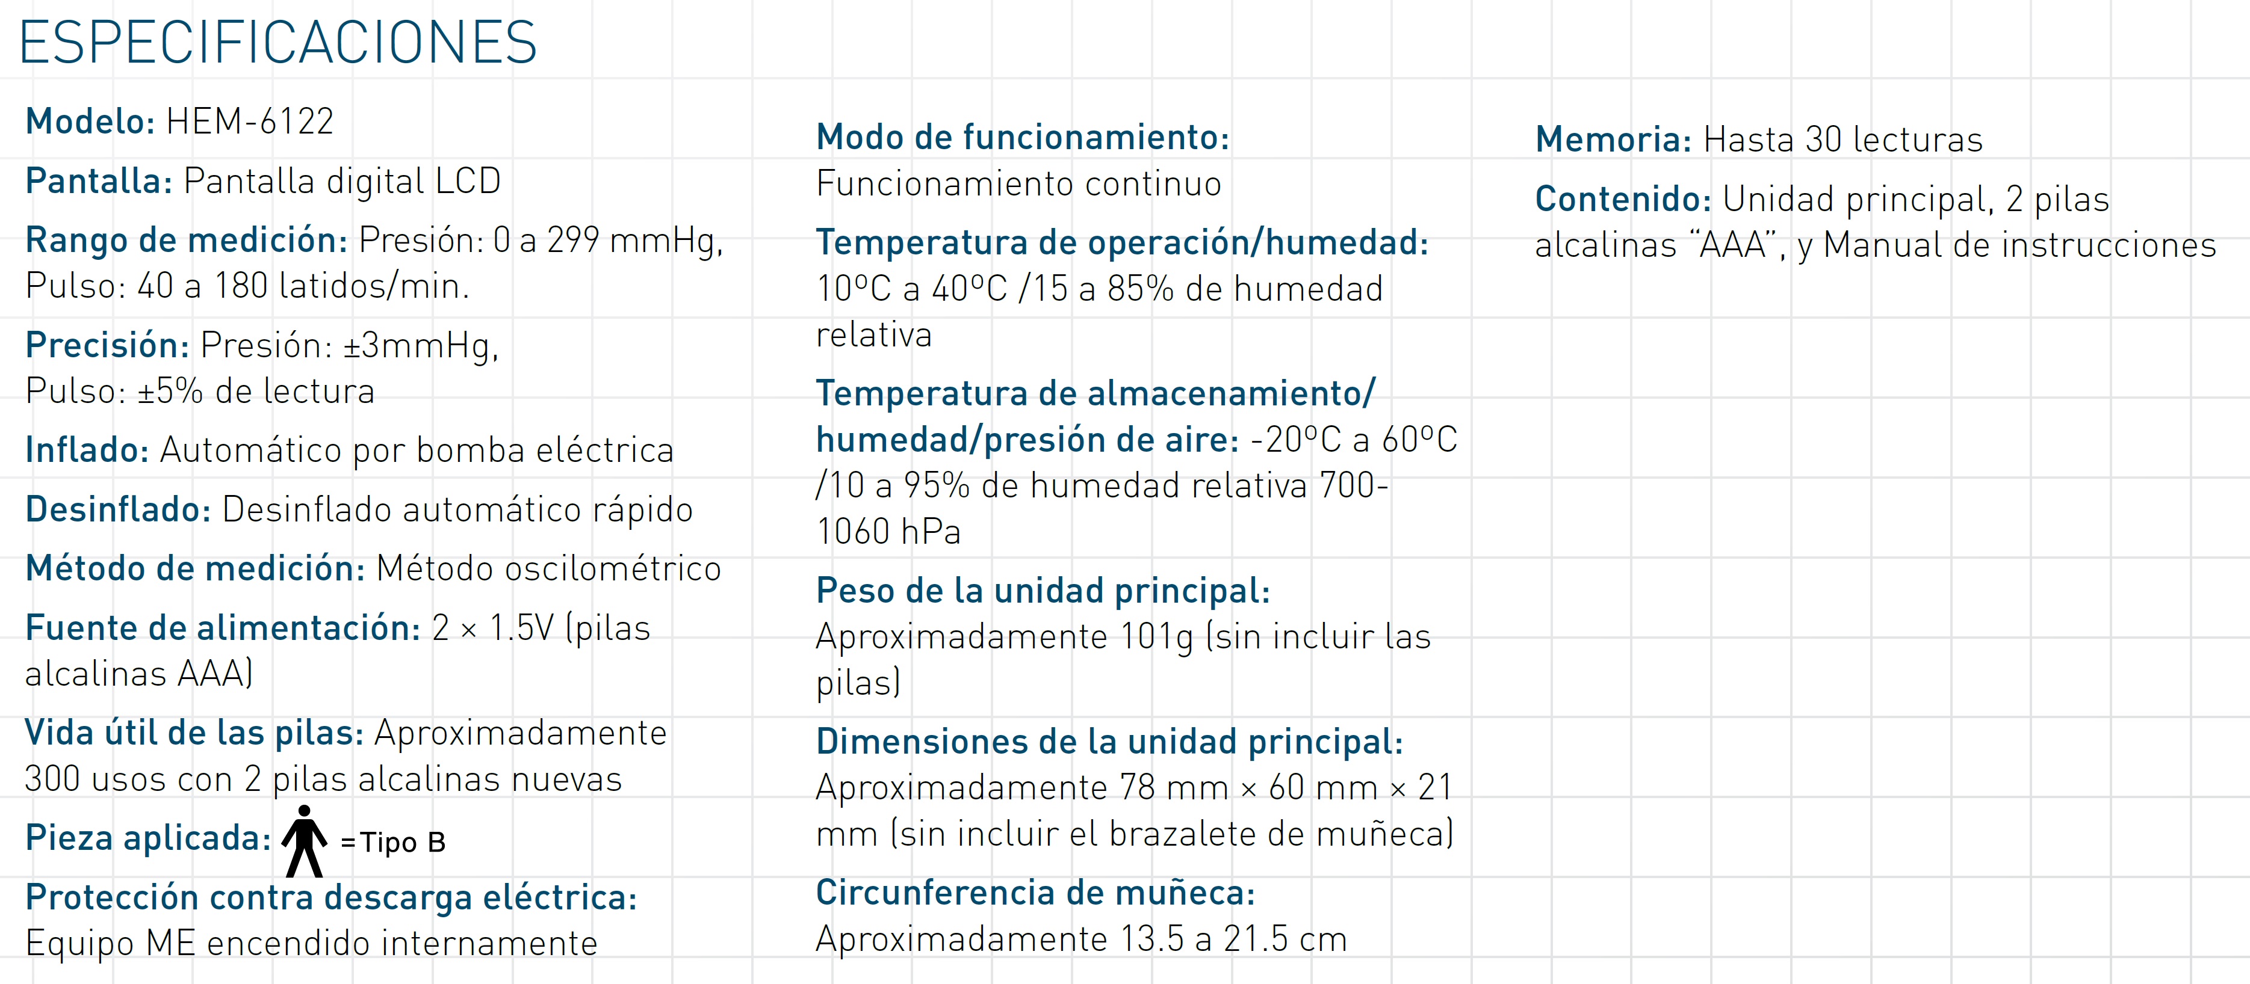Click the Contenido label
2250x984 pixels.
[x=1623, y=200]
